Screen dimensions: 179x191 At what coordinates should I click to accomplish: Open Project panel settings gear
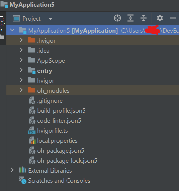[160, 18]
